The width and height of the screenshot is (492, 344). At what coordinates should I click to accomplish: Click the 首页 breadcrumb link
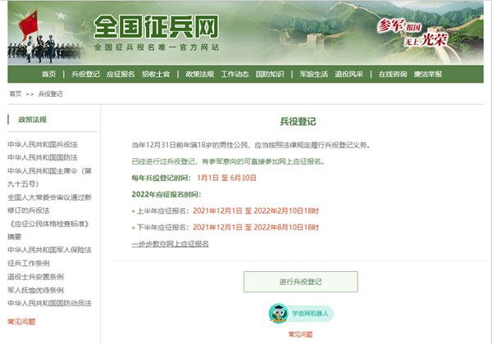16,94
